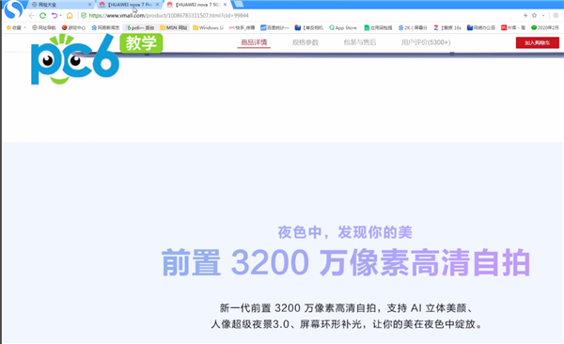The width and height of the screenshot is (564, 344).
Task: Open the new tab button
Action: (x=239, y=4)
